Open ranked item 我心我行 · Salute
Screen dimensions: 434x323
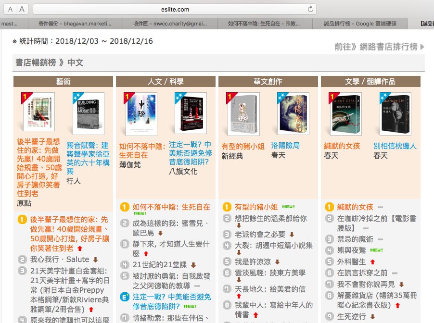(60, 260)
